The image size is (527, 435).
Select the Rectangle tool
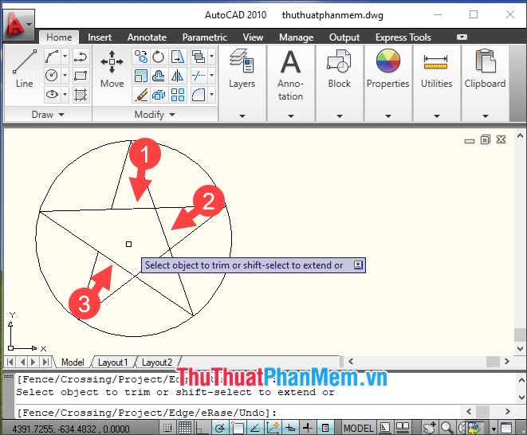coord(81,75)
